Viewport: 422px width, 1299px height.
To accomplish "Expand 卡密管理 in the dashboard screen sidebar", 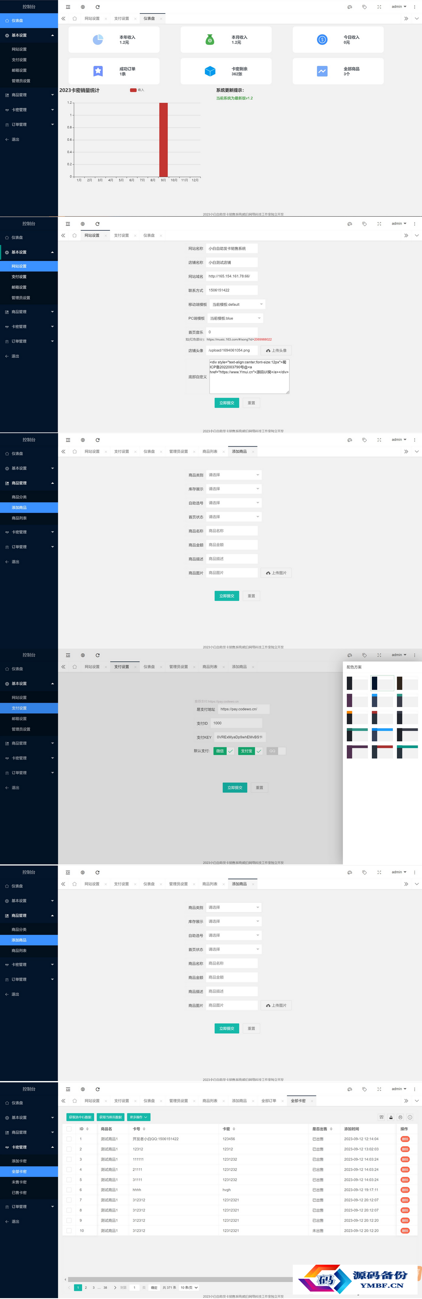I will coord(29,110).
